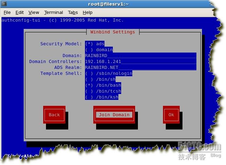Choose /bin/sh as template shell
226x165 pixels.
100,79
